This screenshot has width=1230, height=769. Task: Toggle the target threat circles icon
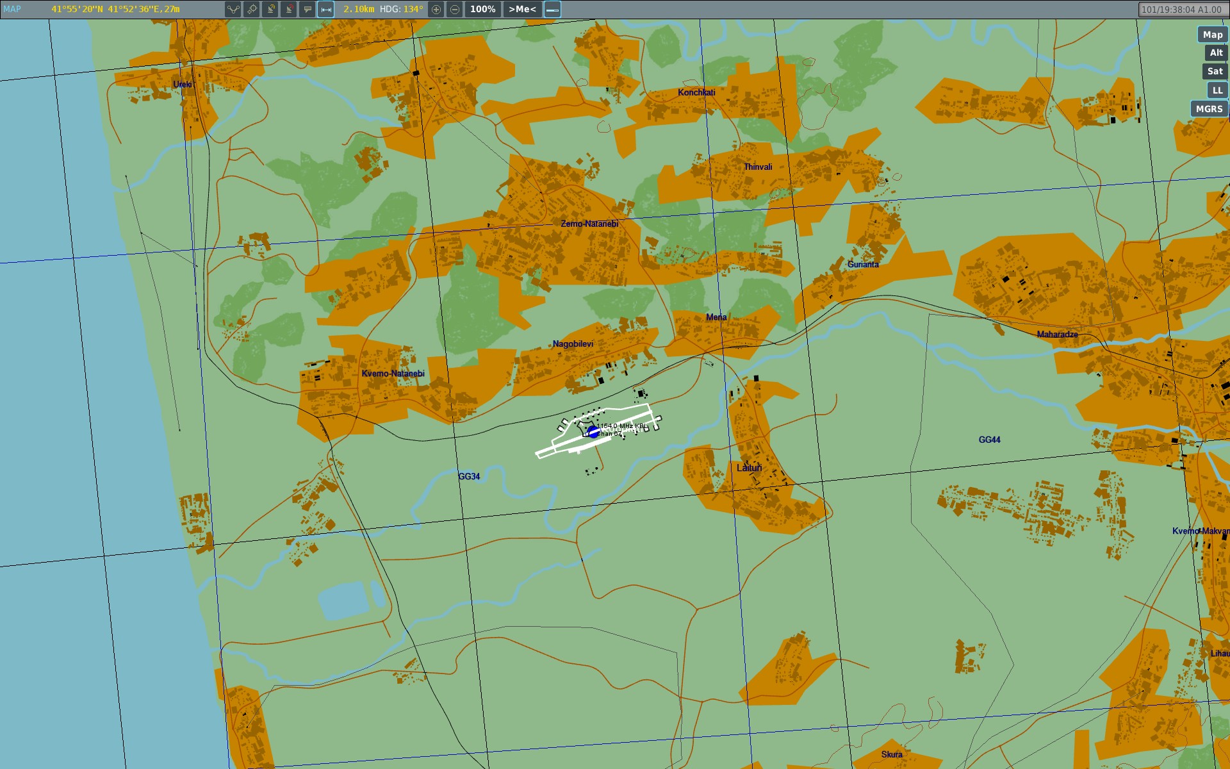pyautogui.click(x=252, y=9)
